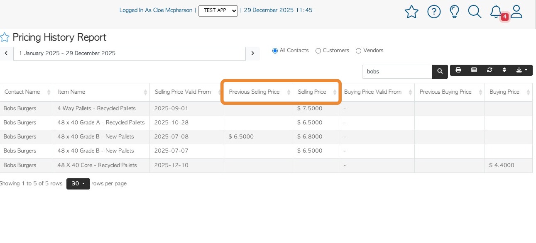Click the table list view icon

474,70
